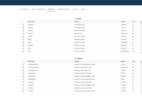The height and width of the screenshot is (106, 142).
Task: Click the down arrow of Outputs table scrollbar
Action: tap(141, 92)
